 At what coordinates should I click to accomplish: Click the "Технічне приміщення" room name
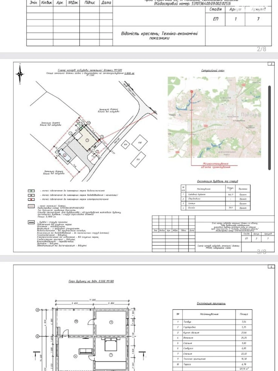pyautogui.click(x=194, y=359)
